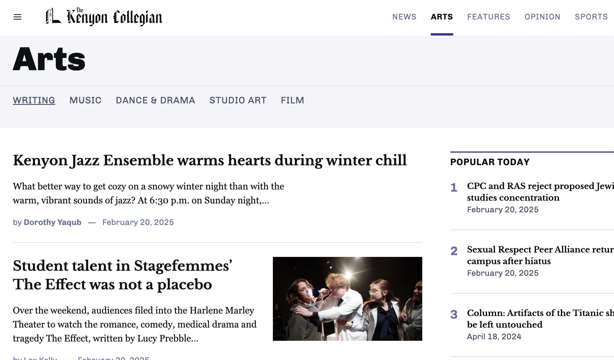Click popular ranking number 3
The height and width of the screenshot is (360, 614).
pyautogui.click(x=454, y=315)
